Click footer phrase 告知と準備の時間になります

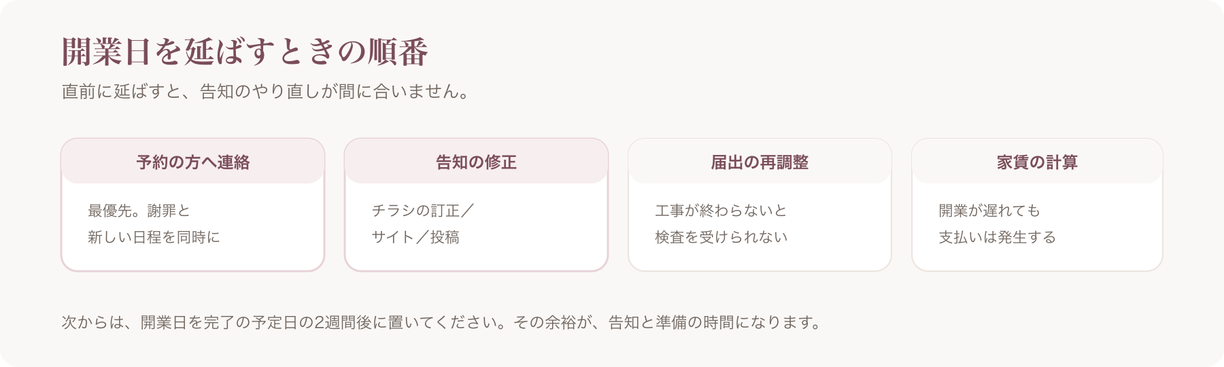pyautogui.click(x=713, y=322)
